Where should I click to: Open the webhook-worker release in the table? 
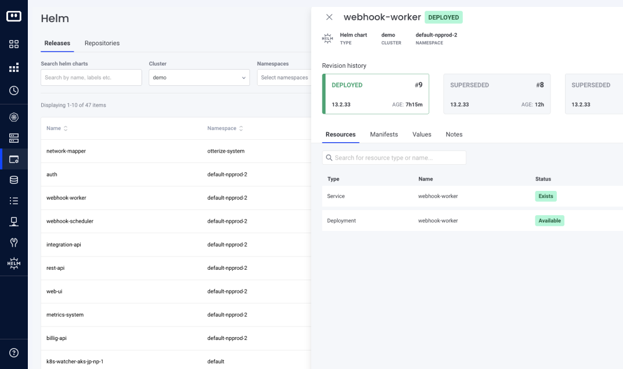pyautogui.click(x=176, y=198)
